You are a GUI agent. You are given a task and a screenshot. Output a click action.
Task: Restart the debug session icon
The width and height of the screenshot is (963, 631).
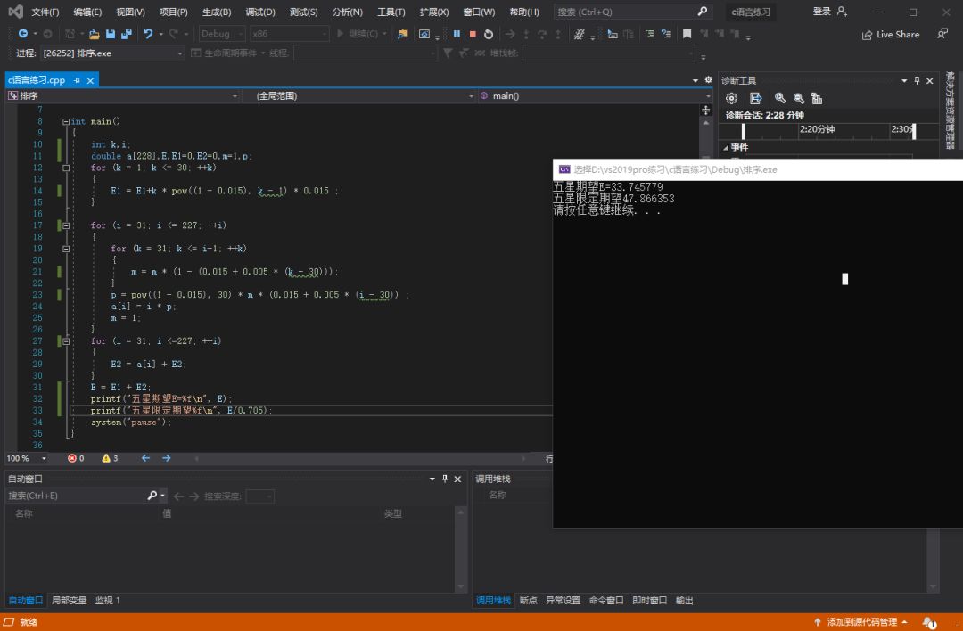(489, 34)
